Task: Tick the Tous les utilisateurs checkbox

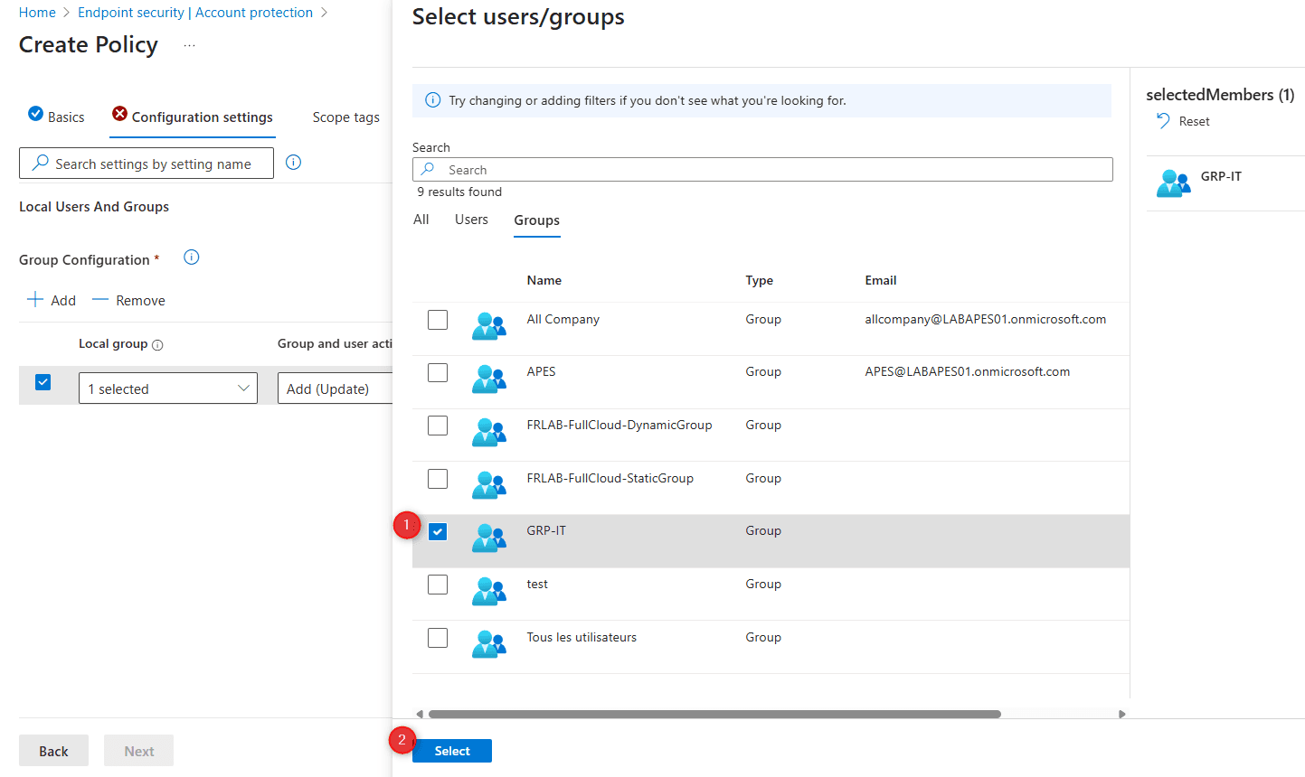Action: [438, 638]
